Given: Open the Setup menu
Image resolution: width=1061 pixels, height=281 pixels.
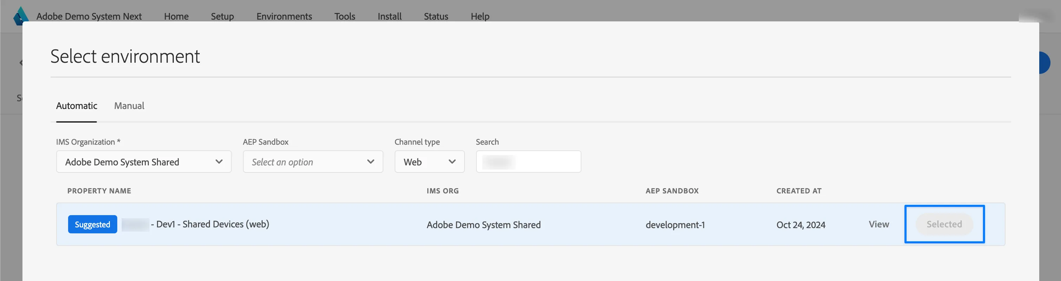Looking at the screenshot, I should click(x=222, y=16).
